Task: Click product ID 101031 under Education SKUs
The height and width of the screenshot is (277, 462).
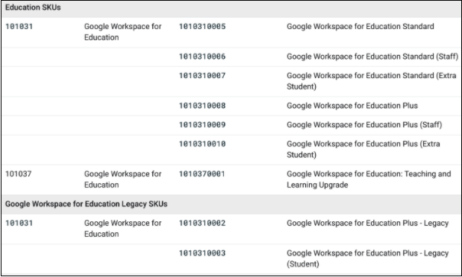Action: pos(19,27)
